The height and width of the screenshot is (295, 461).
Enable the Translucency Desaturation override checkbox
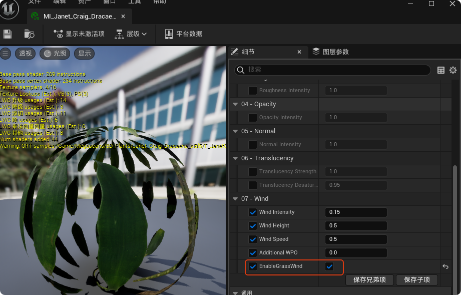point(253,185)
